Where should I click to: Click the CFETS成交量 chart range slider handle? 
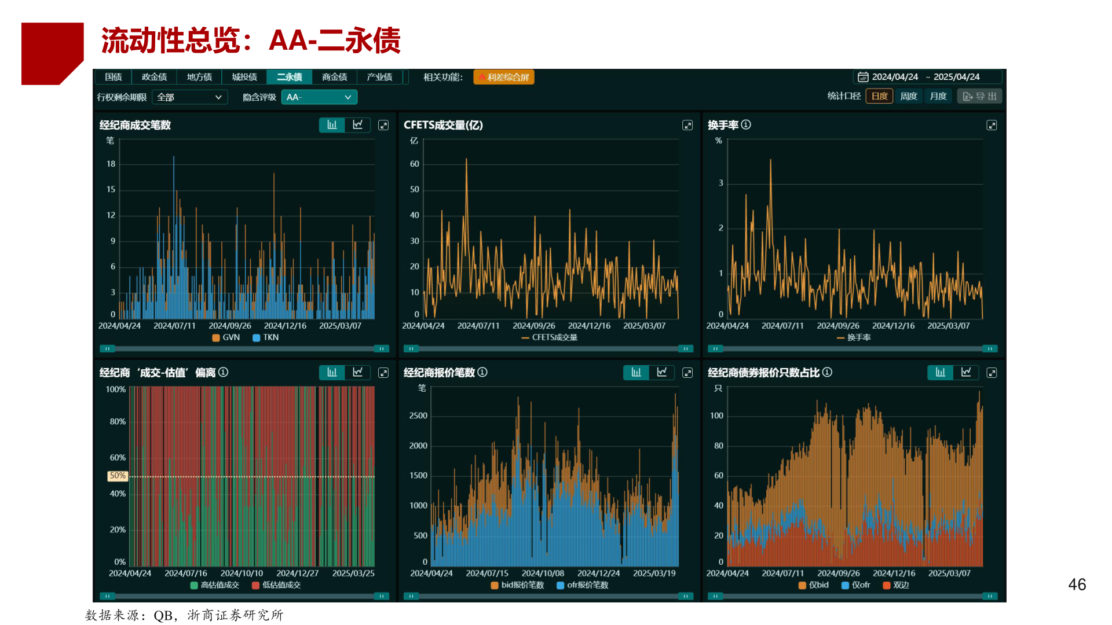pyautogui.click(x=411, y=348)
